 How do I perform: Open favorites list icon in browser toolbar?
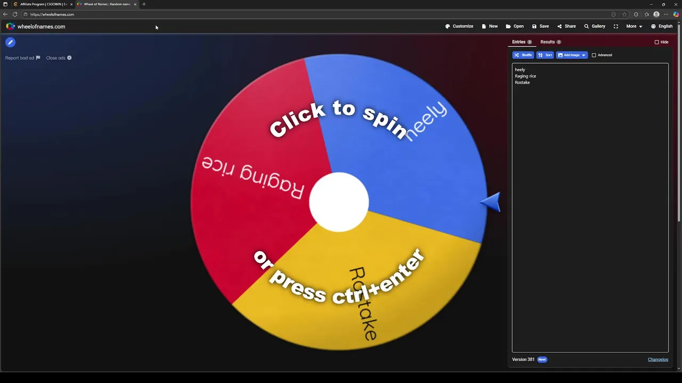pos(647,14)
